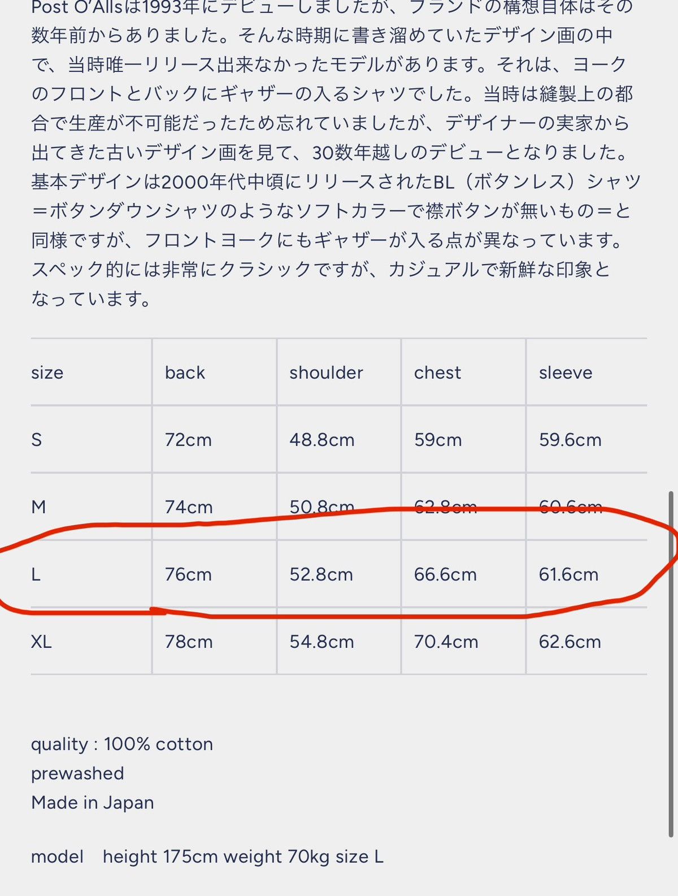Click the 70.4cm chest cell for XL
The height and width of the screenshot is (896, 678).
tap(446, 642)
